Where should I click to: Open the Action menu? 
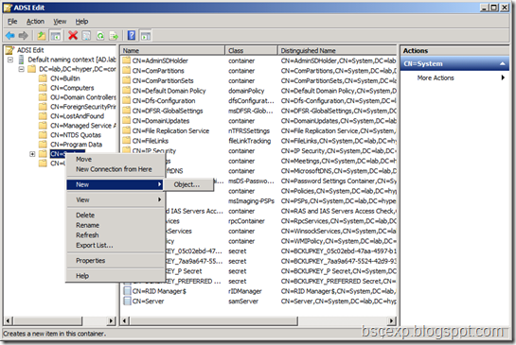click(x=35, y=22)
